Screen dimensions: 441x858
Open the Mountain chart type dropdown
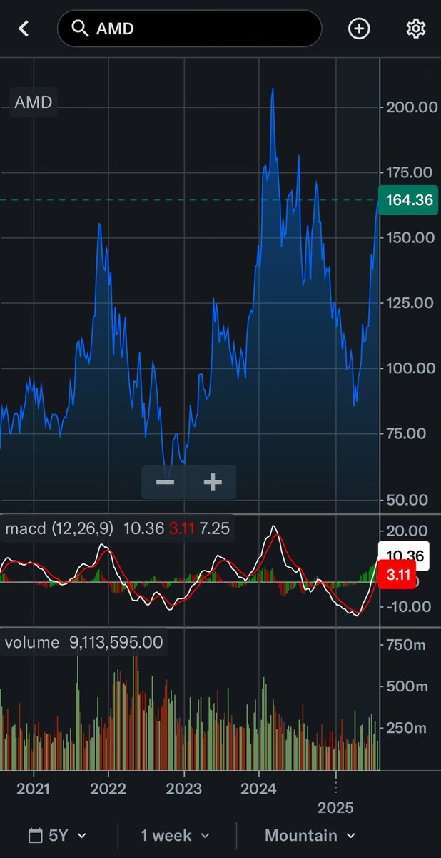(310, 835)
